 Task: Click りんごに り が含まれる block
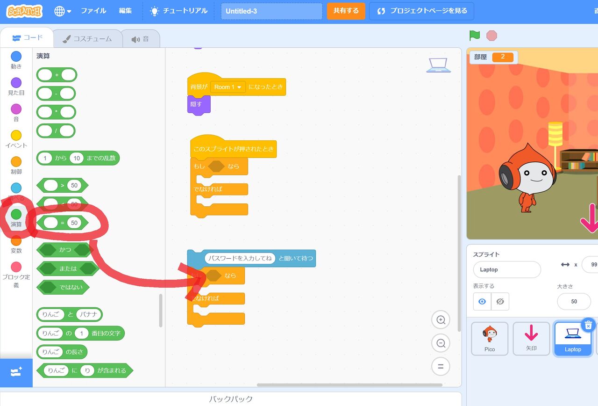tap(85, 370)
